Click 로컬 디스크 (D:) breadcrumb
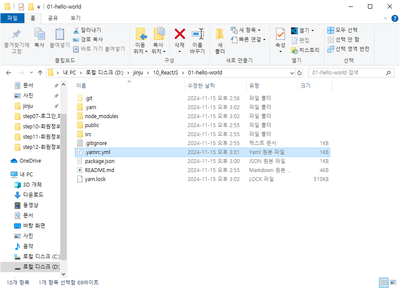Viewport: 400px width, 288px height. coord(104,73)
